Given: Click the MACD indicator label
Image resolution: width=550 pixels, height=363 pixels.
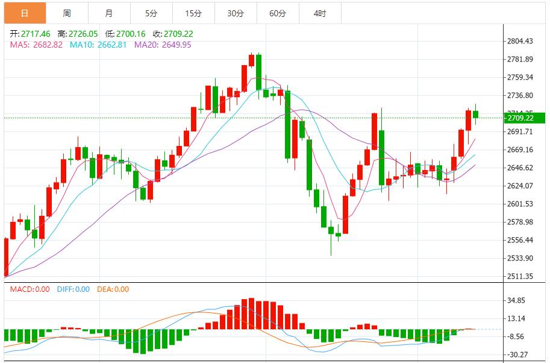Looking at the screenshot, I should [30, 289].
